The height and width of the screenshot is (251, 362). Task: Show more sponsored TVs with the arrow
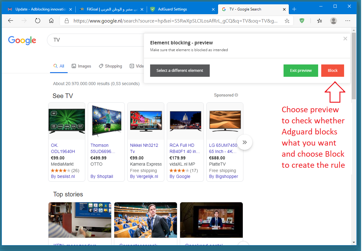click(x=245, y=142)
